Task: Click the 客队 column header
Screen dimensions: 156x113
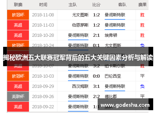Action: coord(122,5)
